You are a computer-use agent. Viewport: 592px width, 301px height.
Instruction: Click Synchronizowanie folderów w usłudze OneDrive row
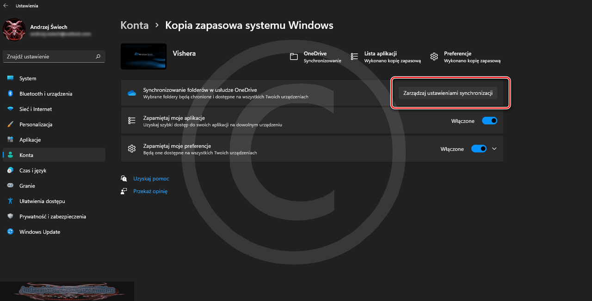(x=312, y=93)
